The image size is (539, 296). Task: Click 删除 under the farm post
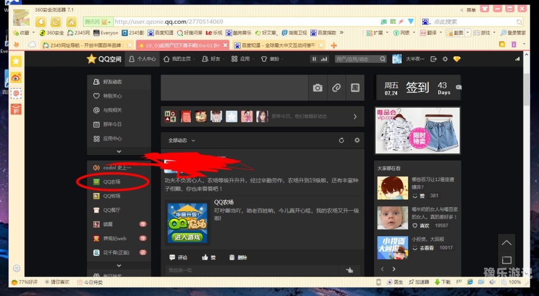(x=238, y=257)
